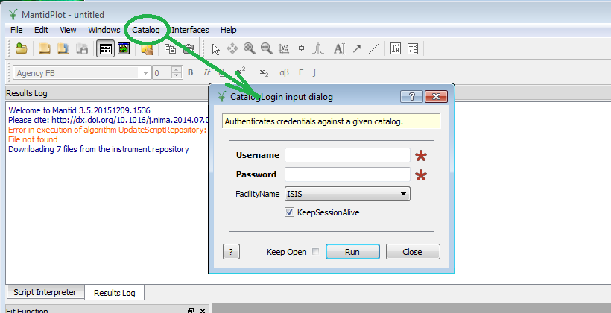The height and width of the screenshot is (313, 611).
Task: Switch to the Script Interpreter tab
Action: coord(45,292)
